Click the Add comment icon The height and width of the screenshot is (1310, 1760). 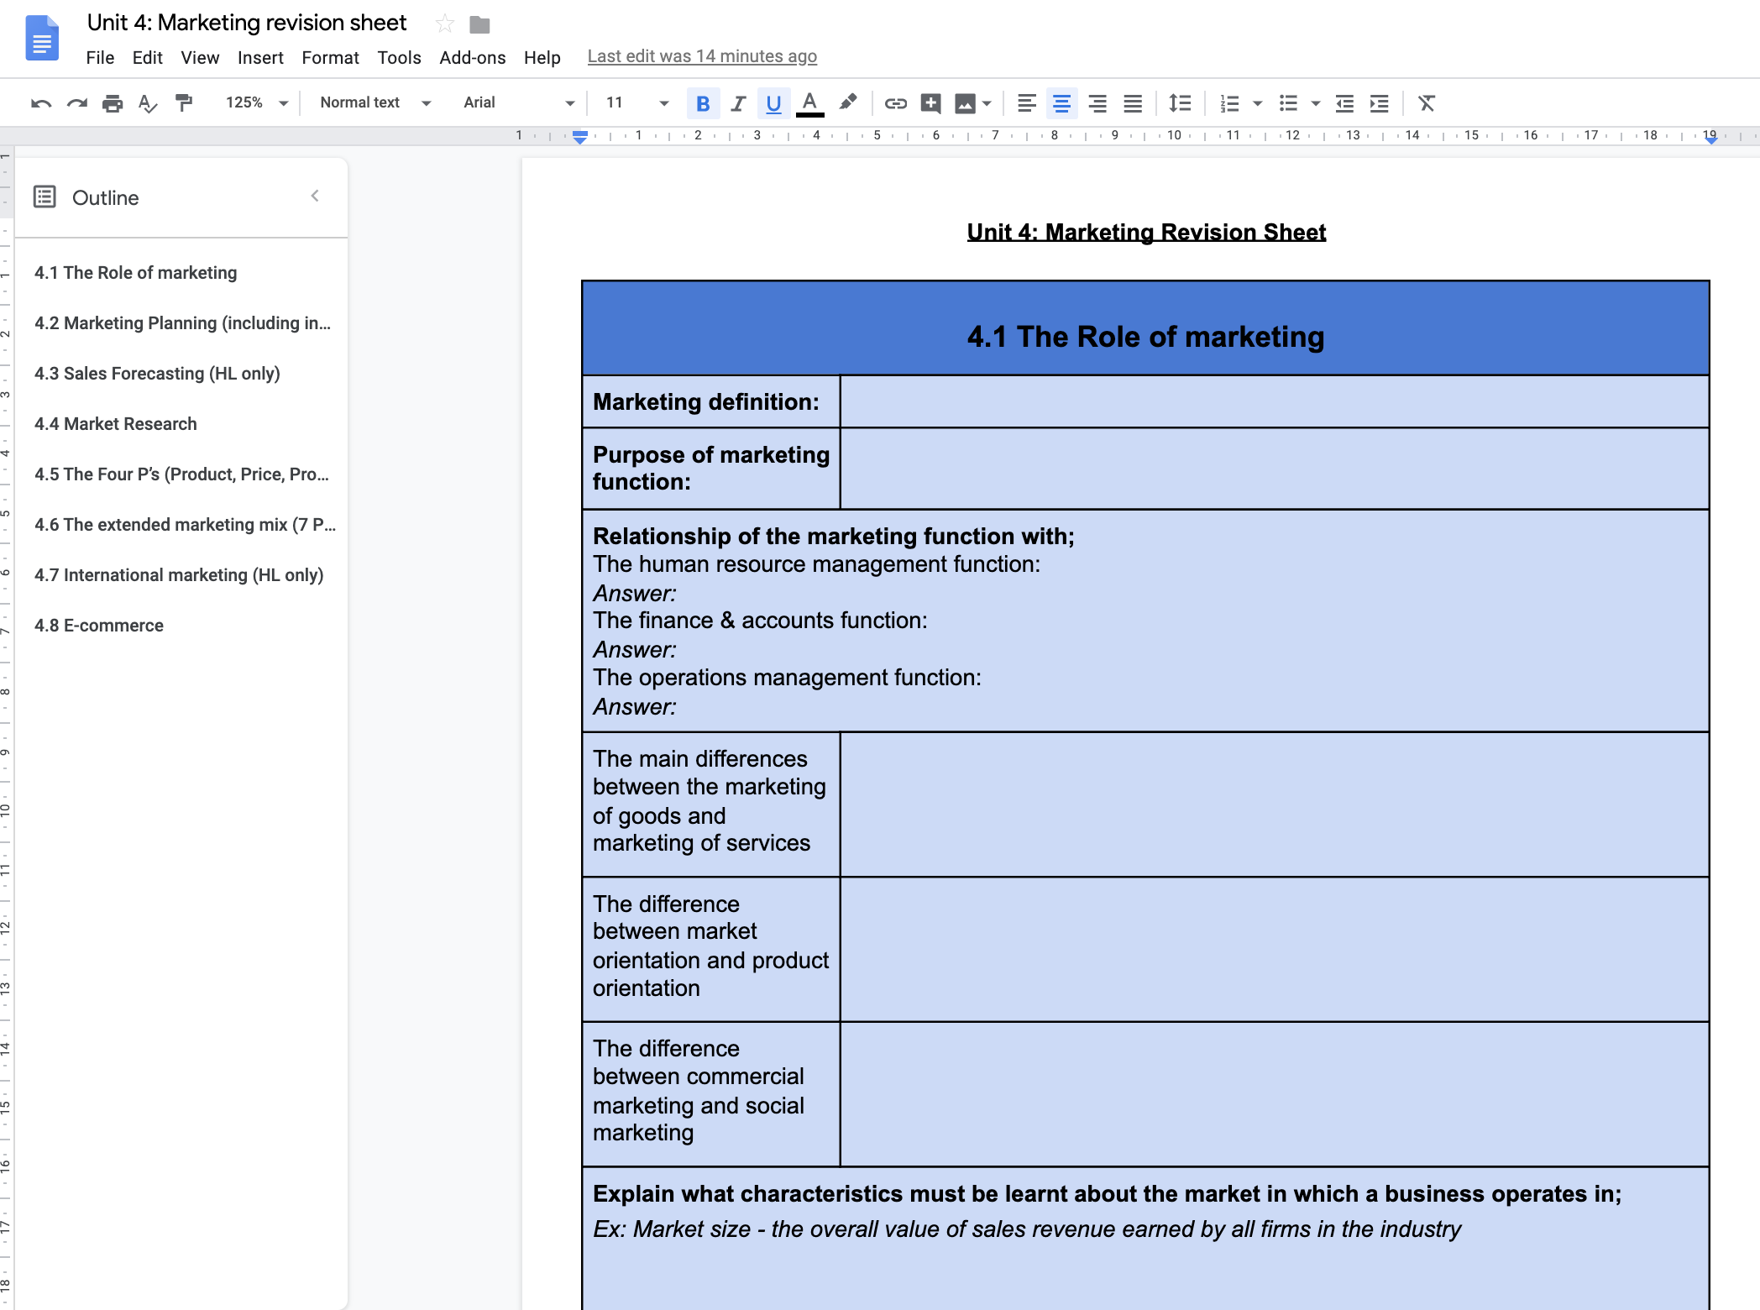pos(931,102)
